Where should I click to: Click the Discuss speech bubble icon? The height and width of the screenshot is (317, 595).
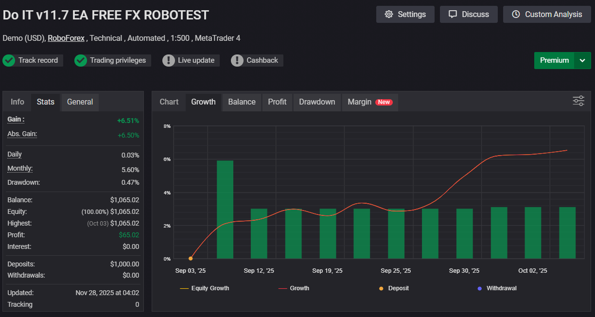click(x=453, y=14)
